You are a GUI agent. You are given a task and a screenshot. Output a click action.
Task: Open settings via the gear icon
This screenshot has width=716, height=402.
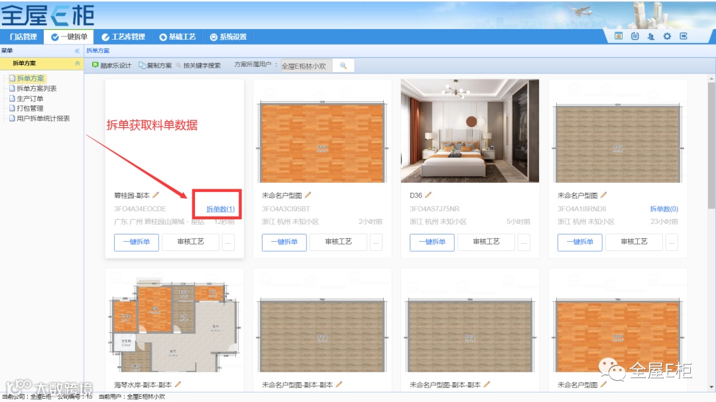click(667, 36)
